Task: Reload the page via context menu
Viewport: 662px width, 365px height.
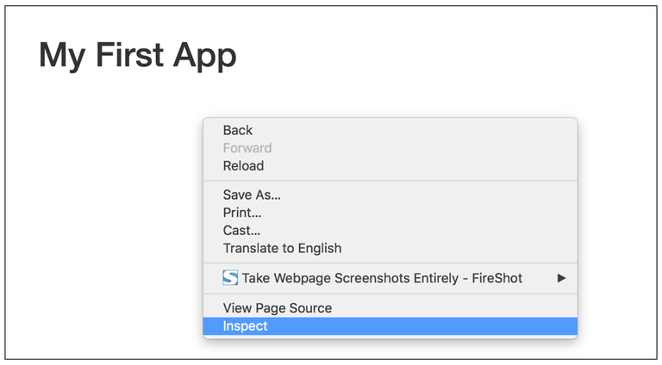Action: pos(243,165)
